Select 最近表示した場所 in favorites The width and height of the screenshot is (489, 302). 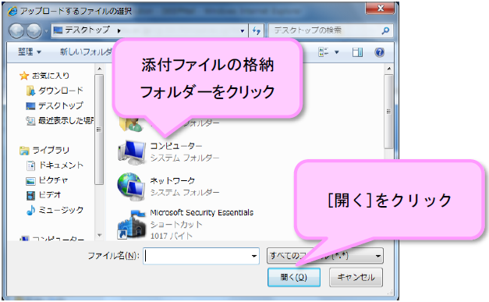pos(66,120)
